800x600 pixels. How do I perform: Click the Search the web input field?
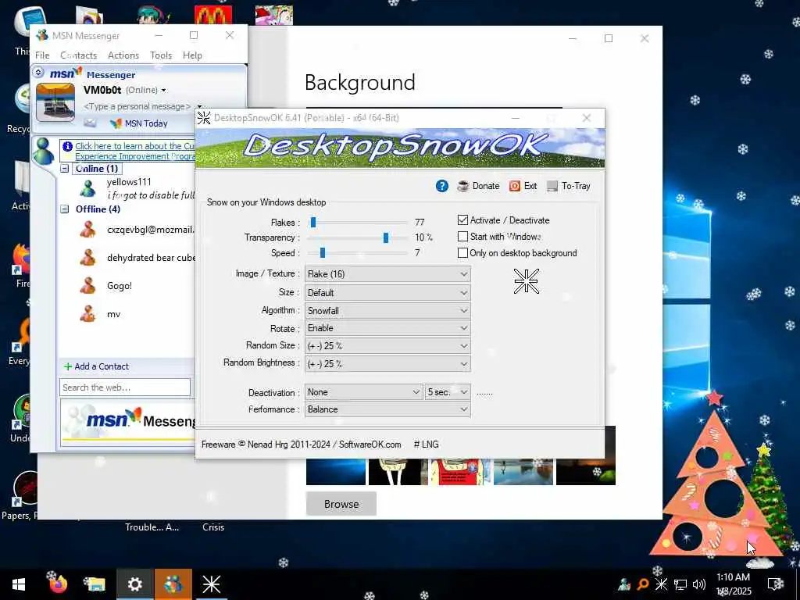125,387
